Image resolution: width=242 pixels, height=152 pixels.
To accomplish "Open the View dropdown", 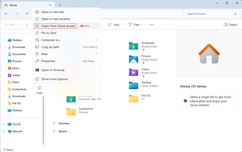I will click(x=115, y=25).
